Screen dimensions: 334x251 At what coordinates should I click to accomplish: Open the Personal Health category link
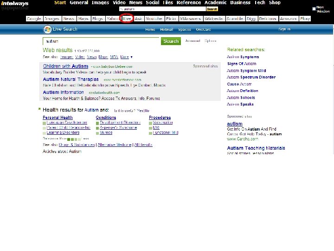point(58,118)
